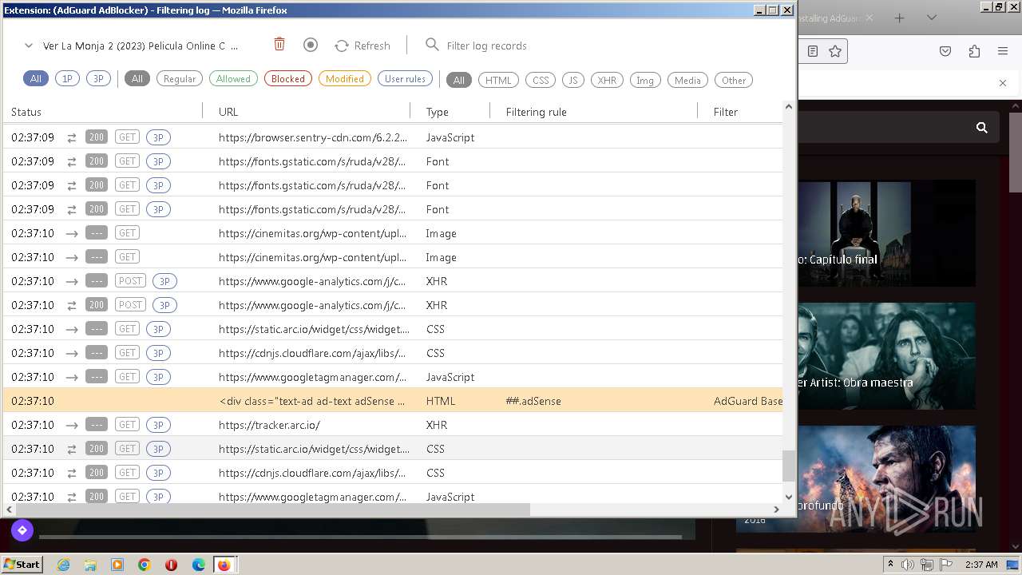Open the browser.sentry-cdn.com JavaScript record
Viewport: 1022px width, 575px height.
coord(393,137)
